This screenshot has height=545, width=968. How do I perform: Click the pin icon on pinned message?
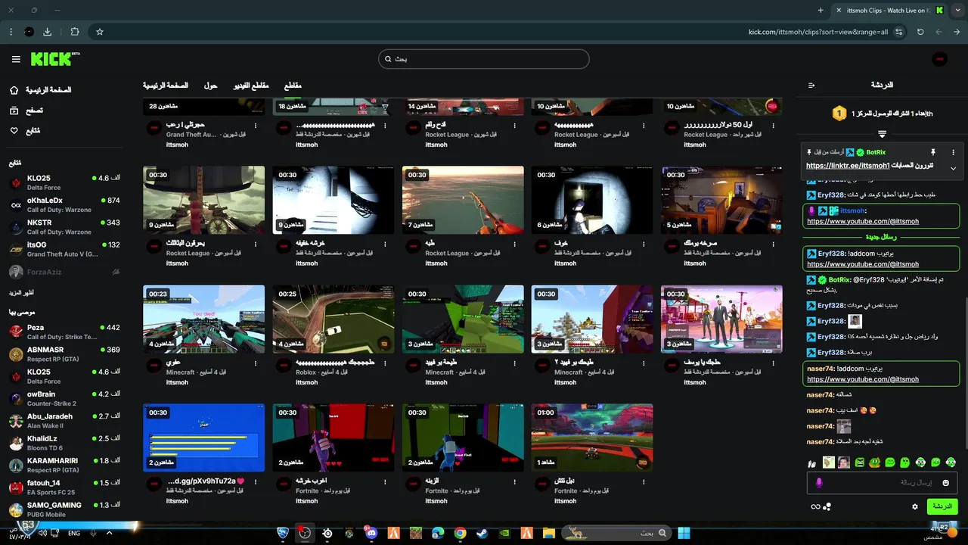pyautogui.click(x=933, y=152)
